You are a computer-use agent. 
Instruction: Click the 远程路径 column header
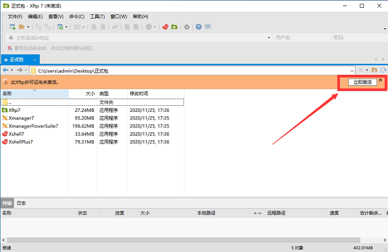click(x=296, y=213)
